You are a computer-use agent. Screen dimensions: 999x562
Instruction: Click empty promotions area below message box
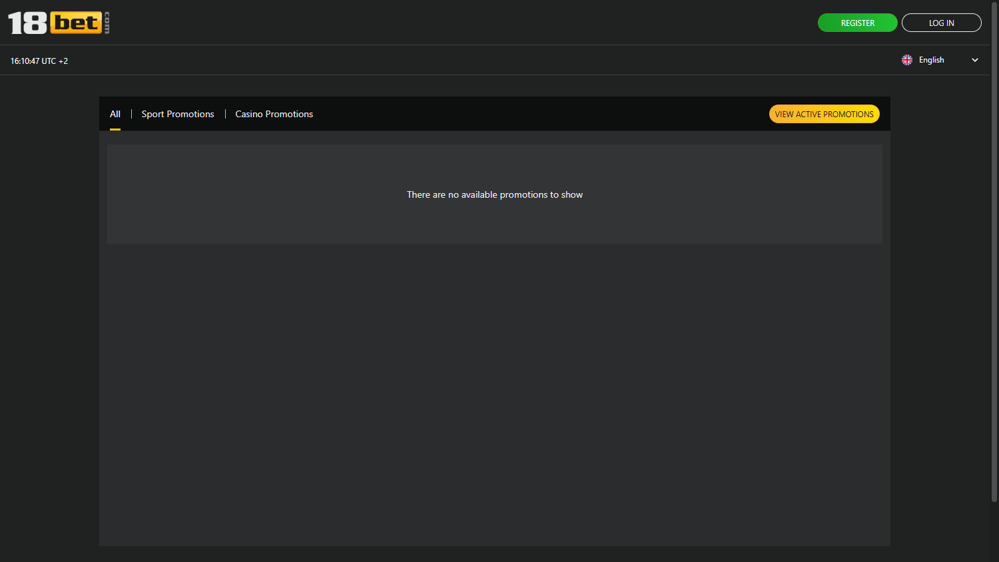(494, 393)
